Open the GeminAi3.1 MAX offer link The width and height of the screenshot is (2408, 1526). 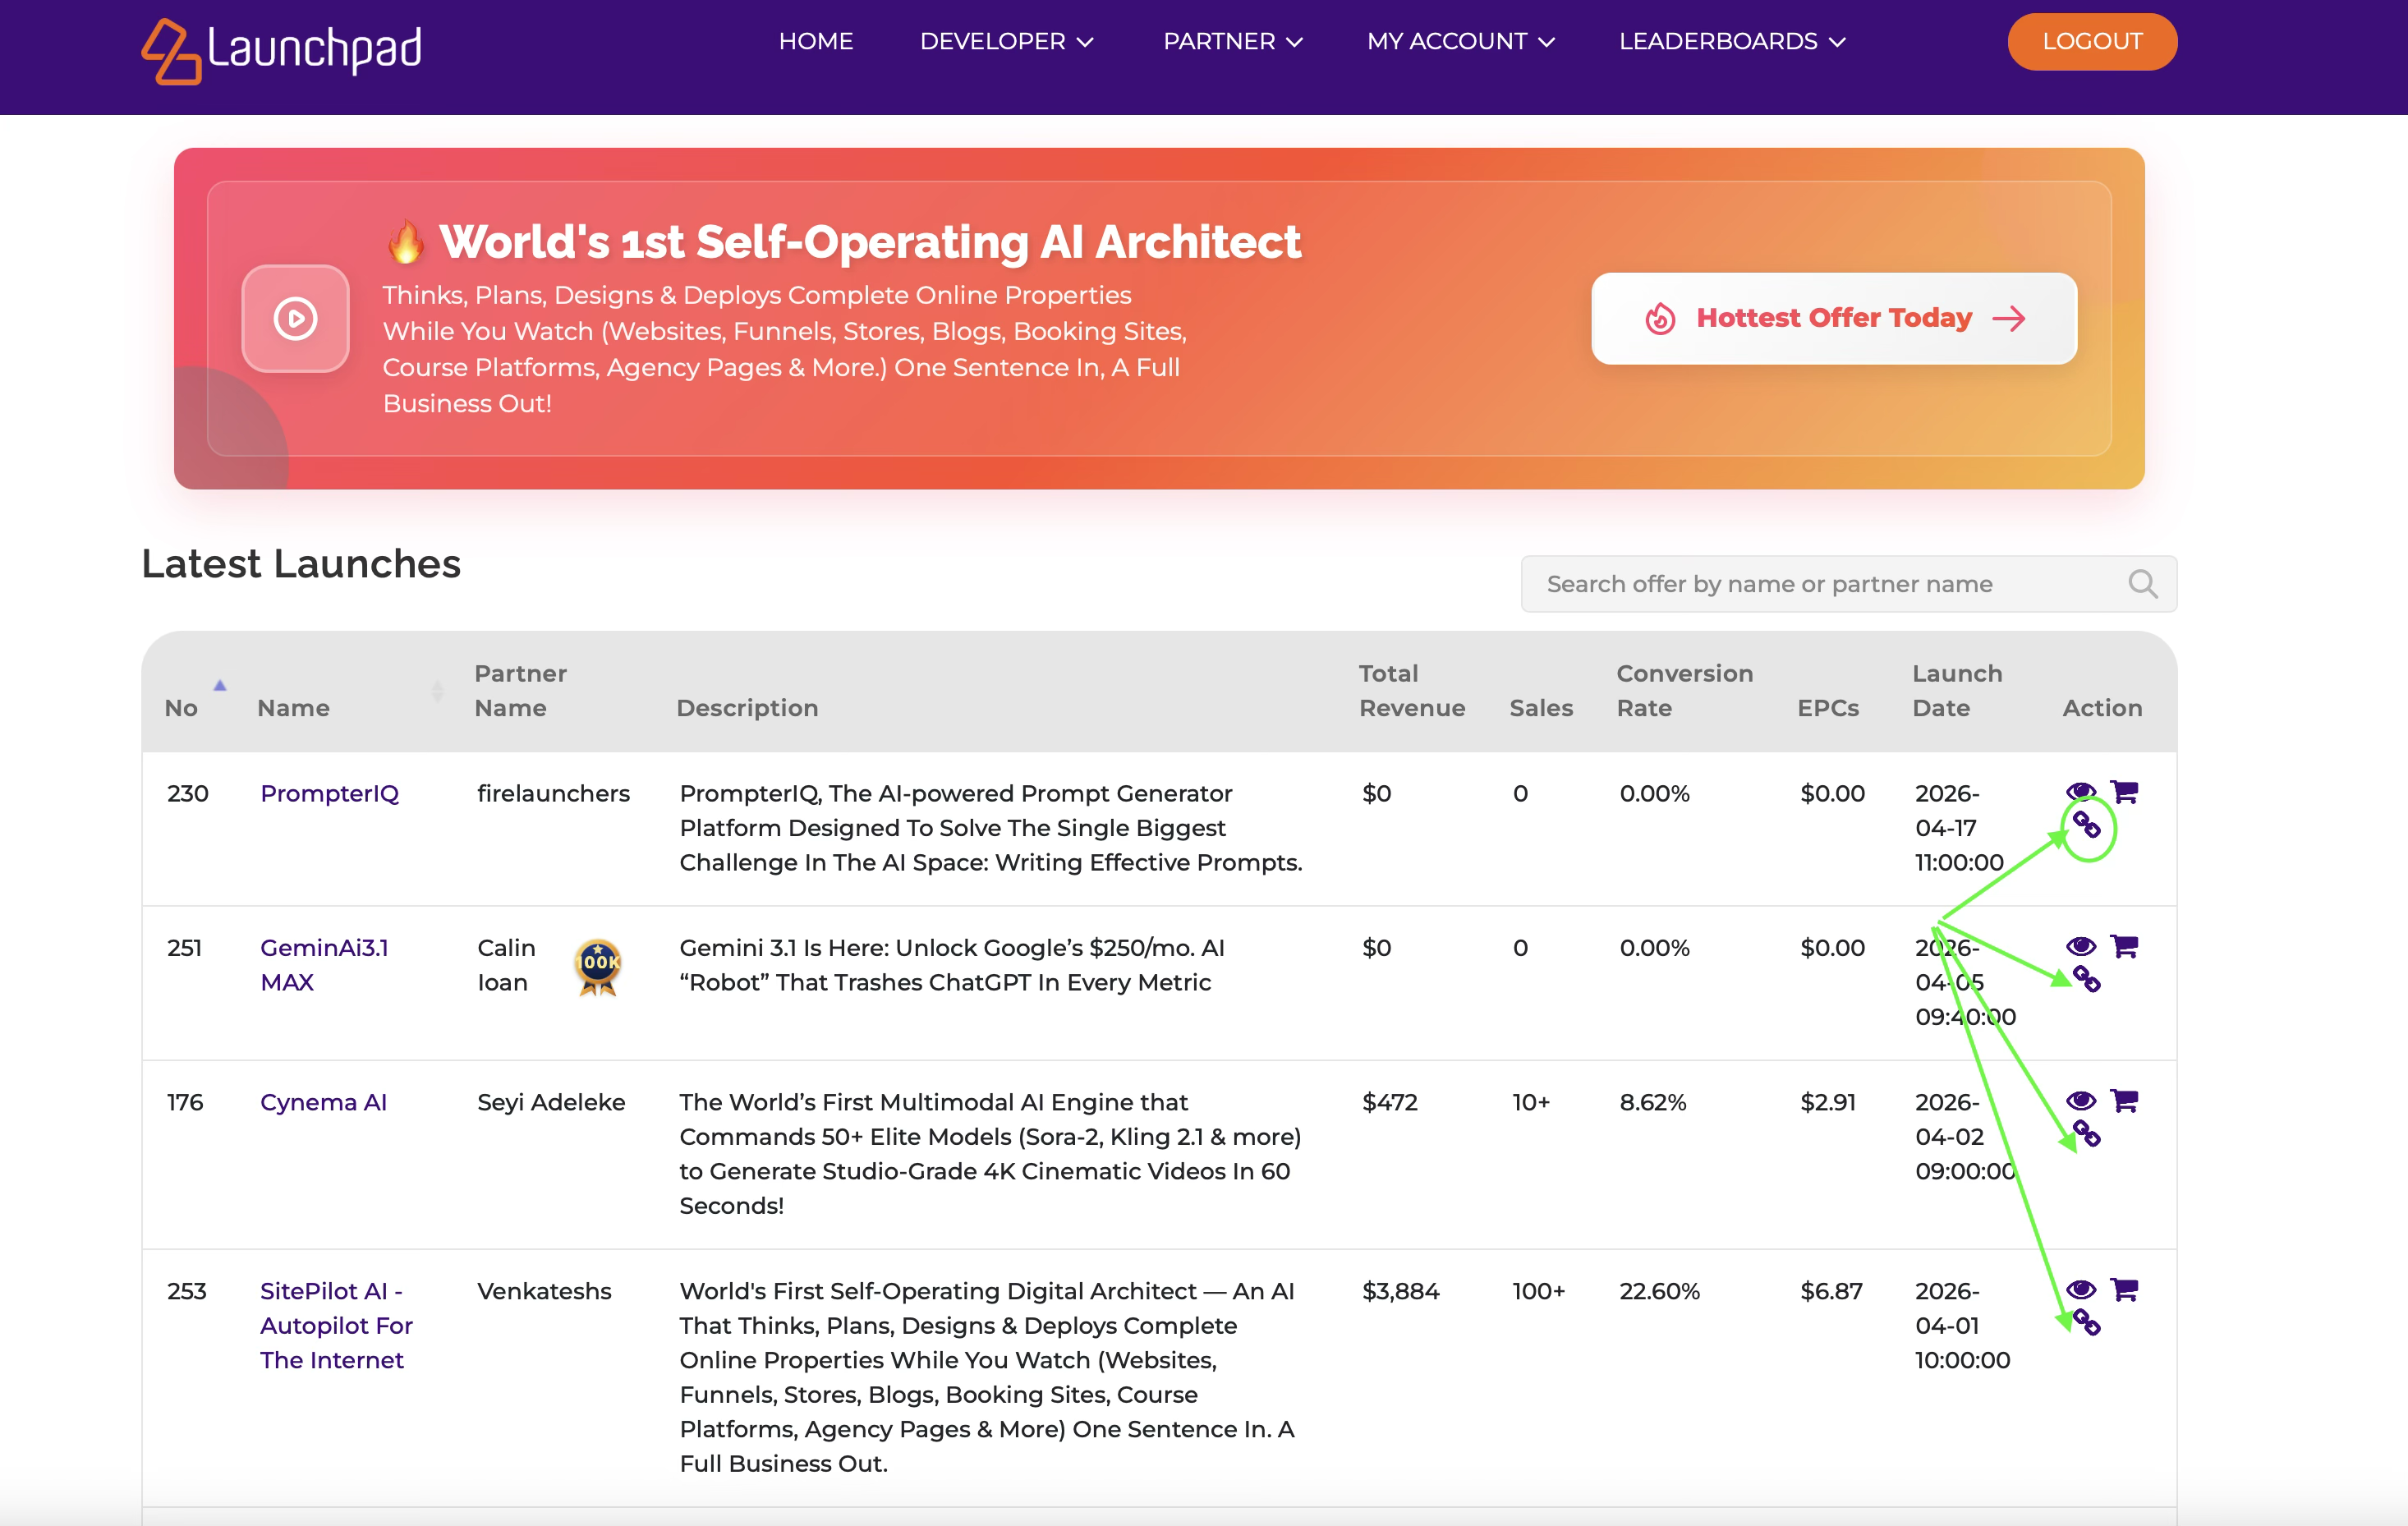tap(324, 965)
